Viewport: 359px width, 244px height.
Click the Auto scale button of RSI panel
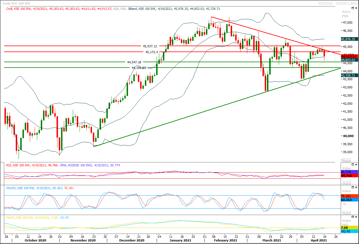347,183
